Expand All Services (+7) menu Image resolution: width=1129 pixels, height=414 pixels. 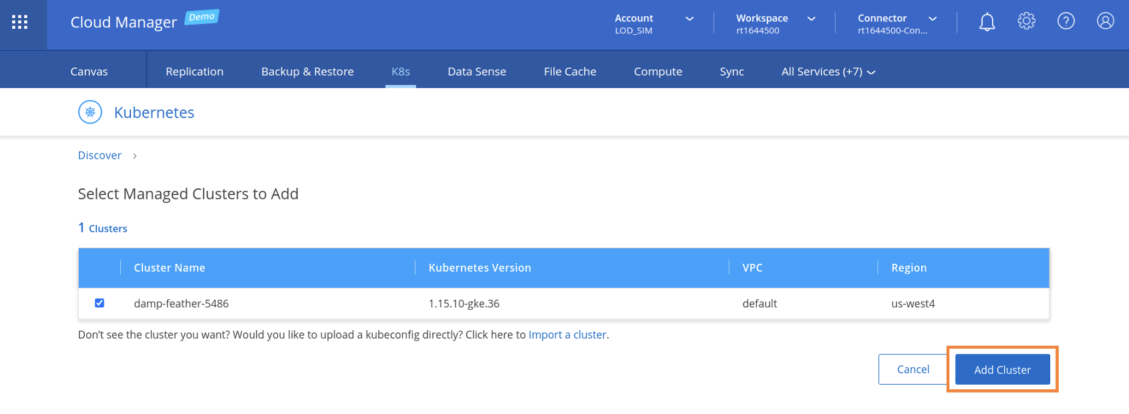click(828, 71)
